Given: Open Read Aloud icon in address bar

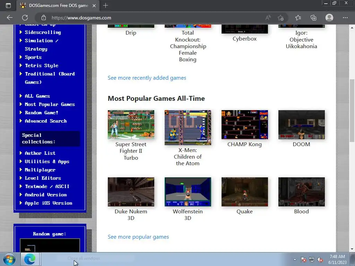Looking at the screenshot, I should tap(268, 18).
